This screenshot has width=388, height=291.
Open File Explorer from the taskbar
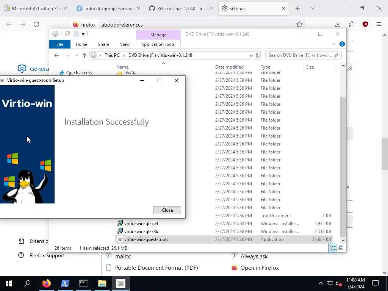click(102, 283)
